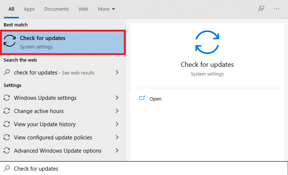Select View configured update policies
This screenshot has height=175, width=288.
click(x=53, y=138)
